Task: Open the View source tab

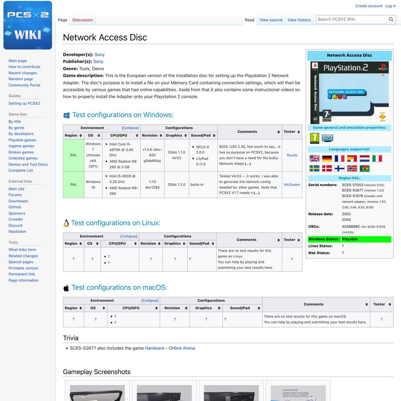Action: point(271,20)
